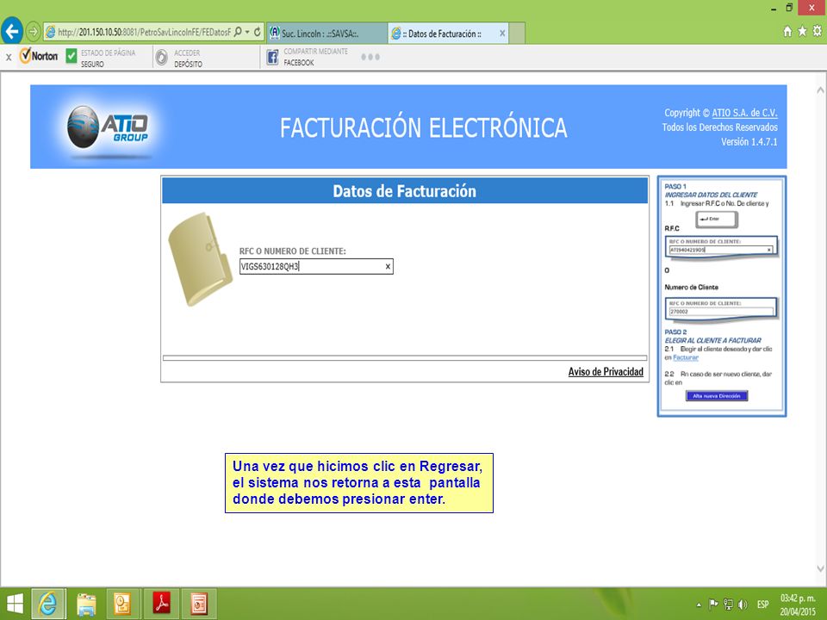Open the Outlook taskbar icon

[x=123, y=604]
